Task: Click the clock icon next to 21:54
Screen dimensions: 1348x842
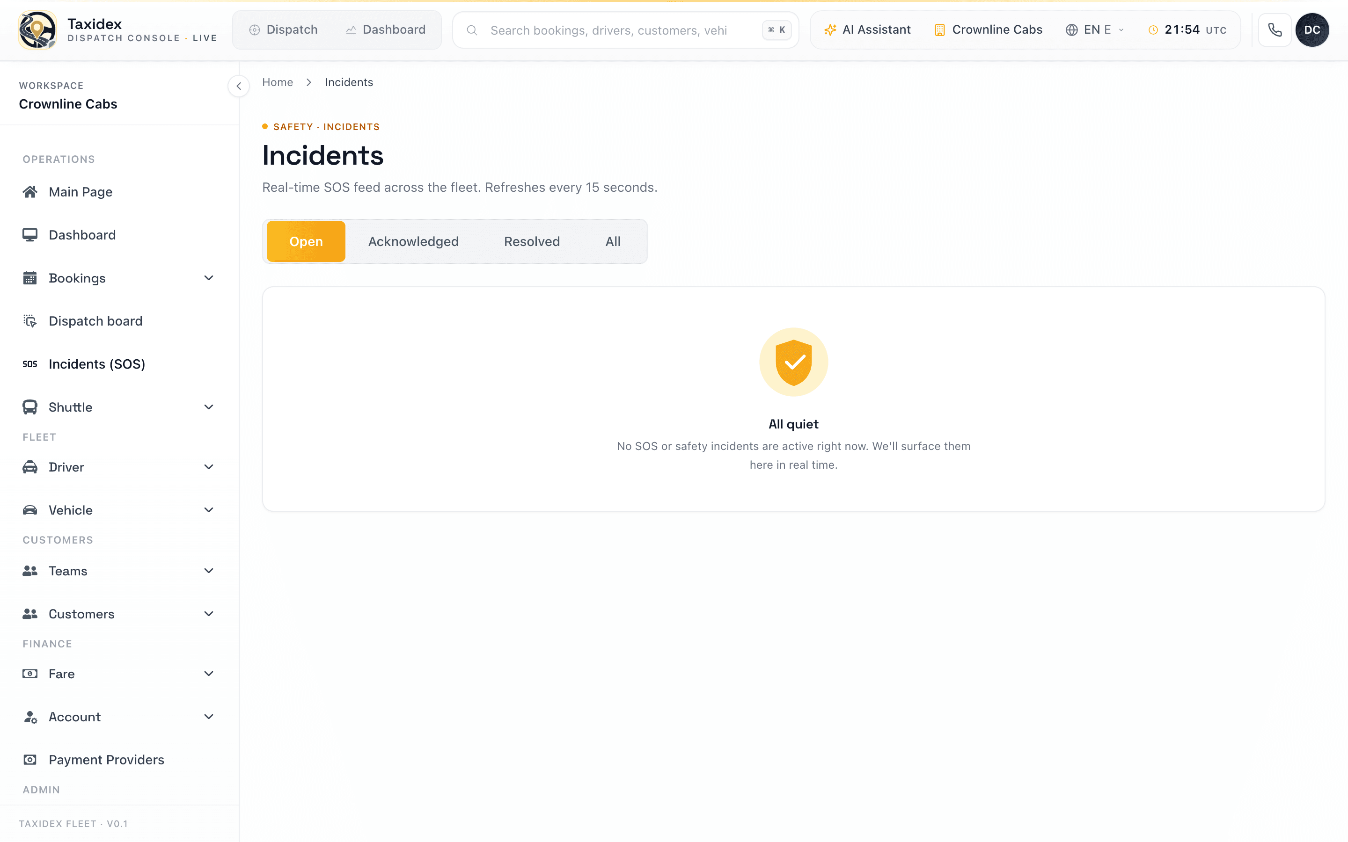Action: (1153, 30)
